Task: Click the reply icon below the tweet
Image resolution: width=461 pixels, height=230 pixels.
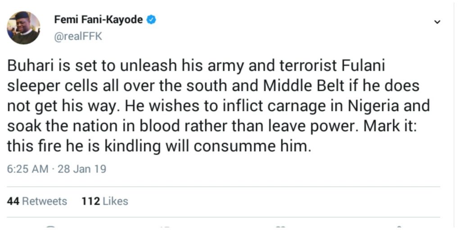Action: pyautogui.click(x=50, y=227)
